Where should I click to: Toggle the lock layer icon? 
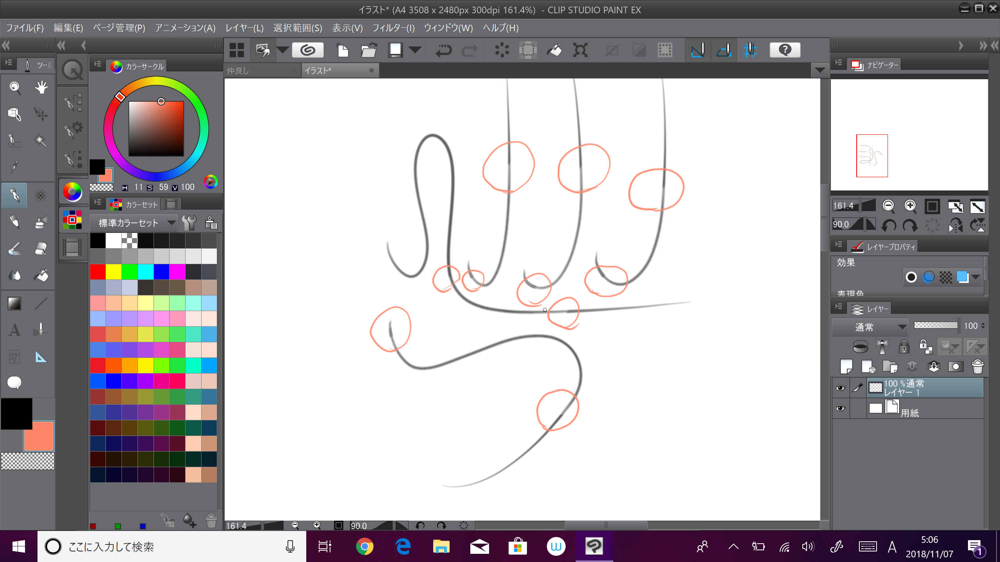tap(904, 346)
